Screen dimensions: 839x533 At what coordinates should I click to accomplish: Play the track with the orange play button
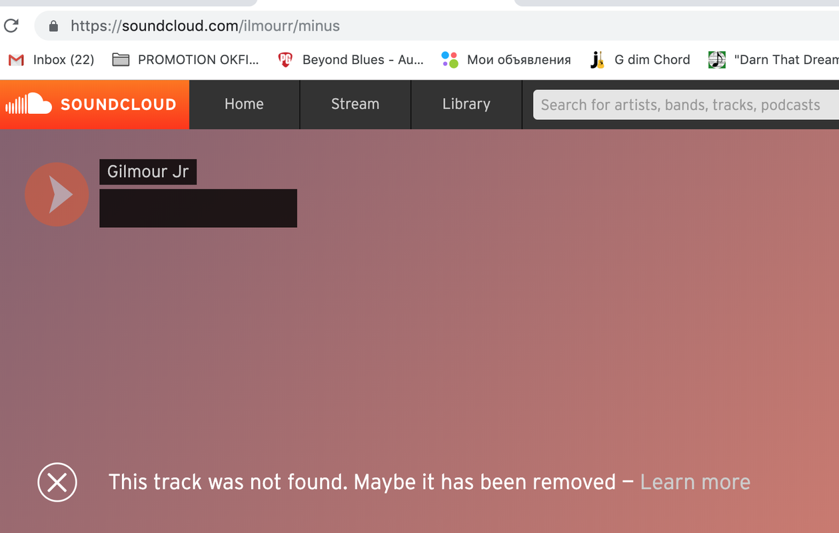tap(57, 195)
